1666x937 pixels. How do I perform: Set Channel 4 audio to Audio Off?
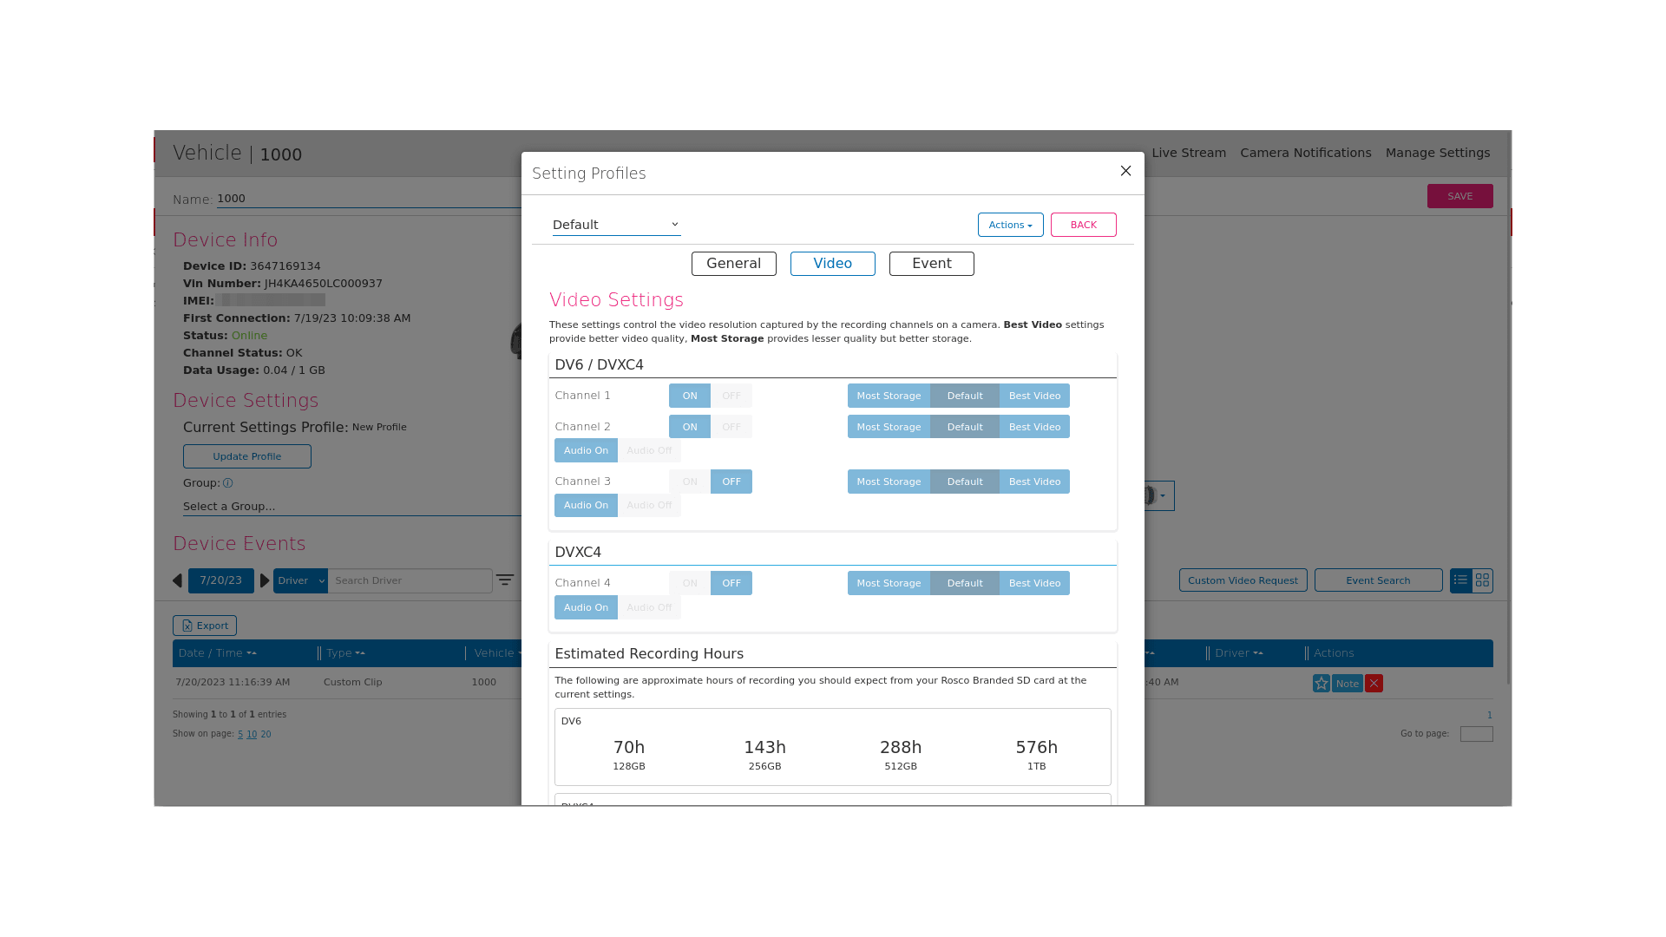click(x=649, y=607)
